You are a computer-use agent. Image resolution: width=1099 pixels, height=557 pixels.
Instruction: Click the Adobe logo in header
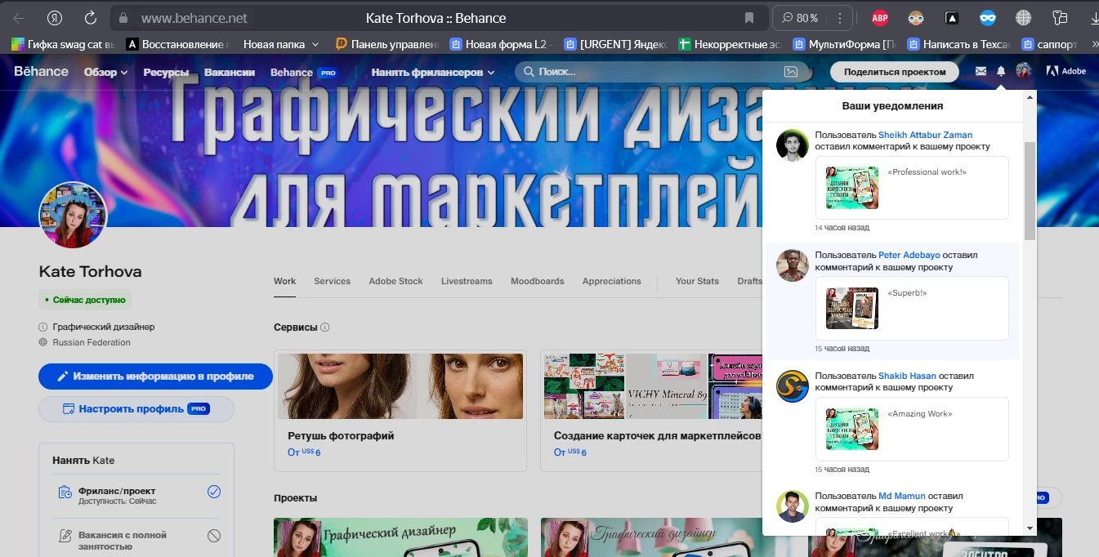point(1066,72)
